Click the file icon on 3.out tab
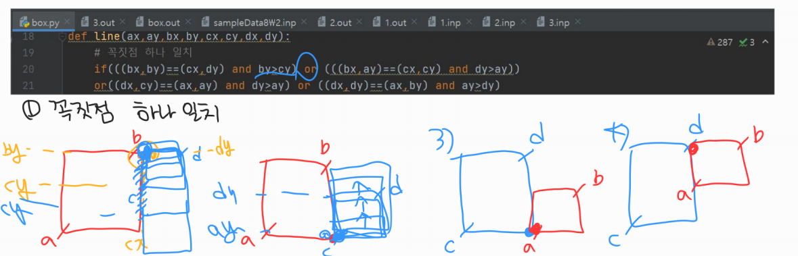 [x=85, y=22]
